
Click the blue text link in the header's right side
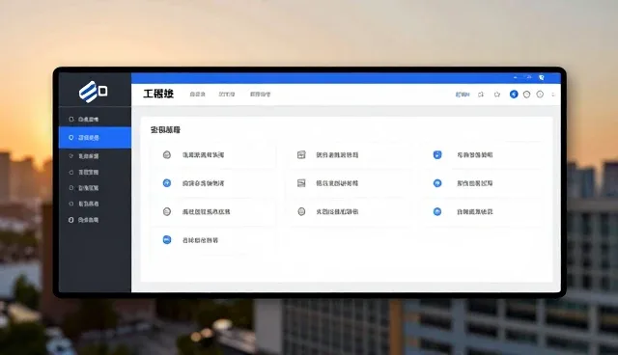(463, 95)
